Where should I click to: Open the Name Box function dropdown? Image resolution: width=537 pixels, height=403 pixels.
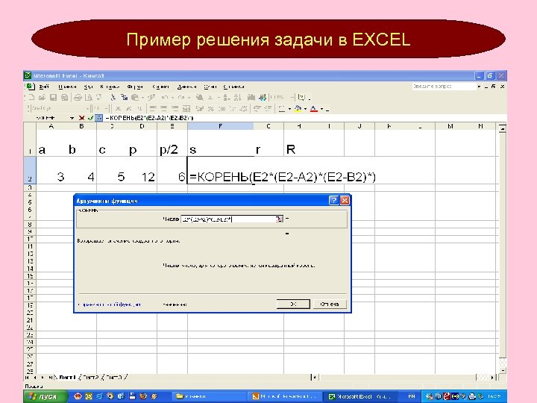coord(72,118)
